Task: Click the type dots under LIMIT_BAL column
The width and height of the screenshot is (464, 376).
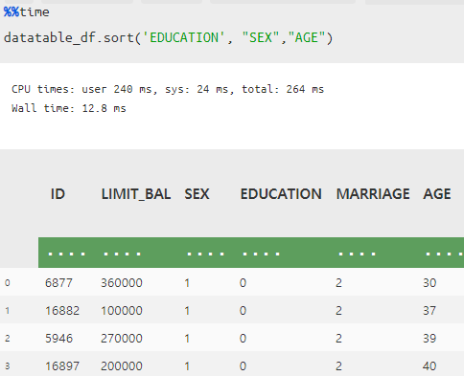Action: (122, 254)
